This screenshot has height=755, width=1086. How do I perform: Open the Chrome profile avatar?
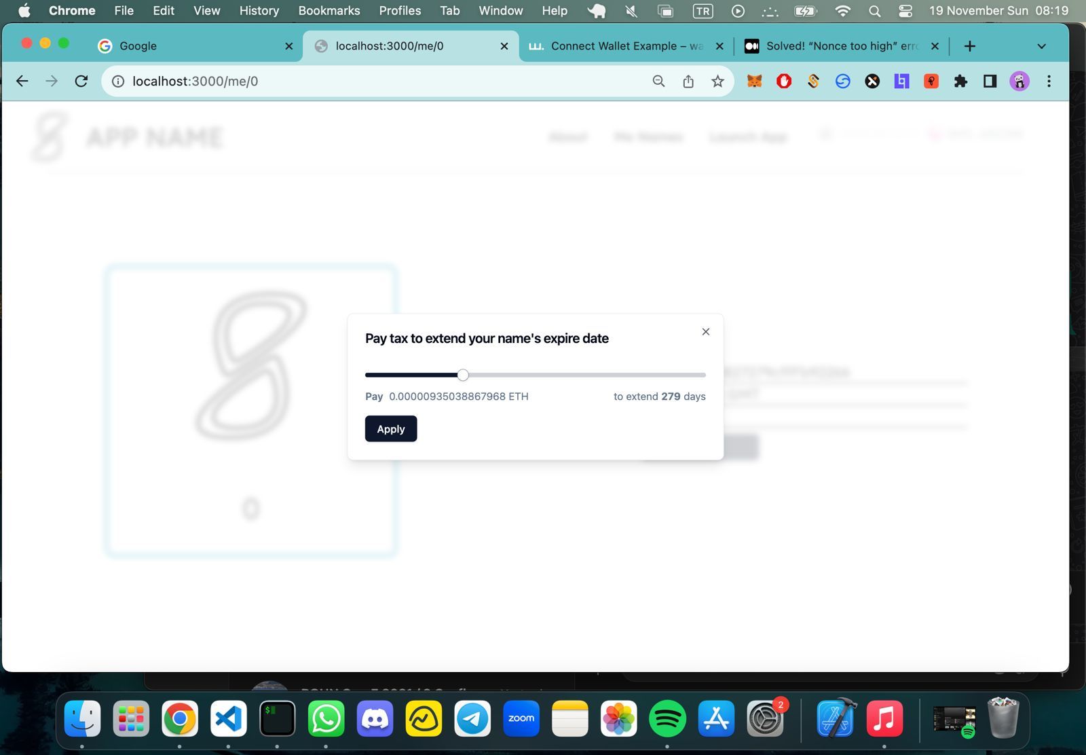click(x=1019, y=81)
